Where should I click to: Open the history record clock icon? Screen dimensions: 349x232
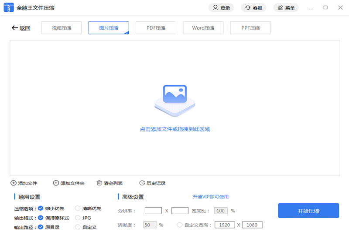(142, 183)
